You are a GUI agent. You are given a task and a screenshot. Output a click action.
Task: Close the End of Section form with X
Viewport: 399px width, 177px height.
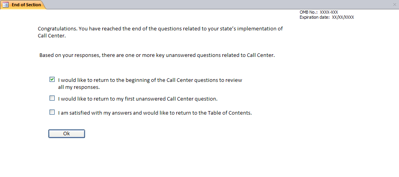point(394,4)
